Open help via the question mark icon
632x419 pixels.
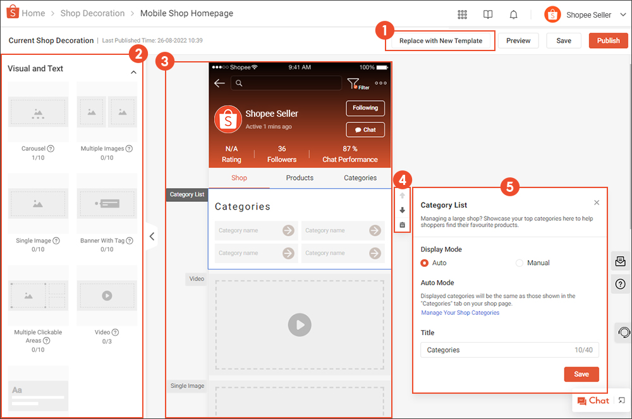click(621, 284)
